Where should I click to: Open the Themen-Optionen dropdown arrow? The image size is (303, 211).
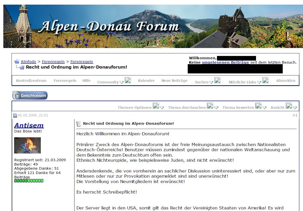[162, 108]
